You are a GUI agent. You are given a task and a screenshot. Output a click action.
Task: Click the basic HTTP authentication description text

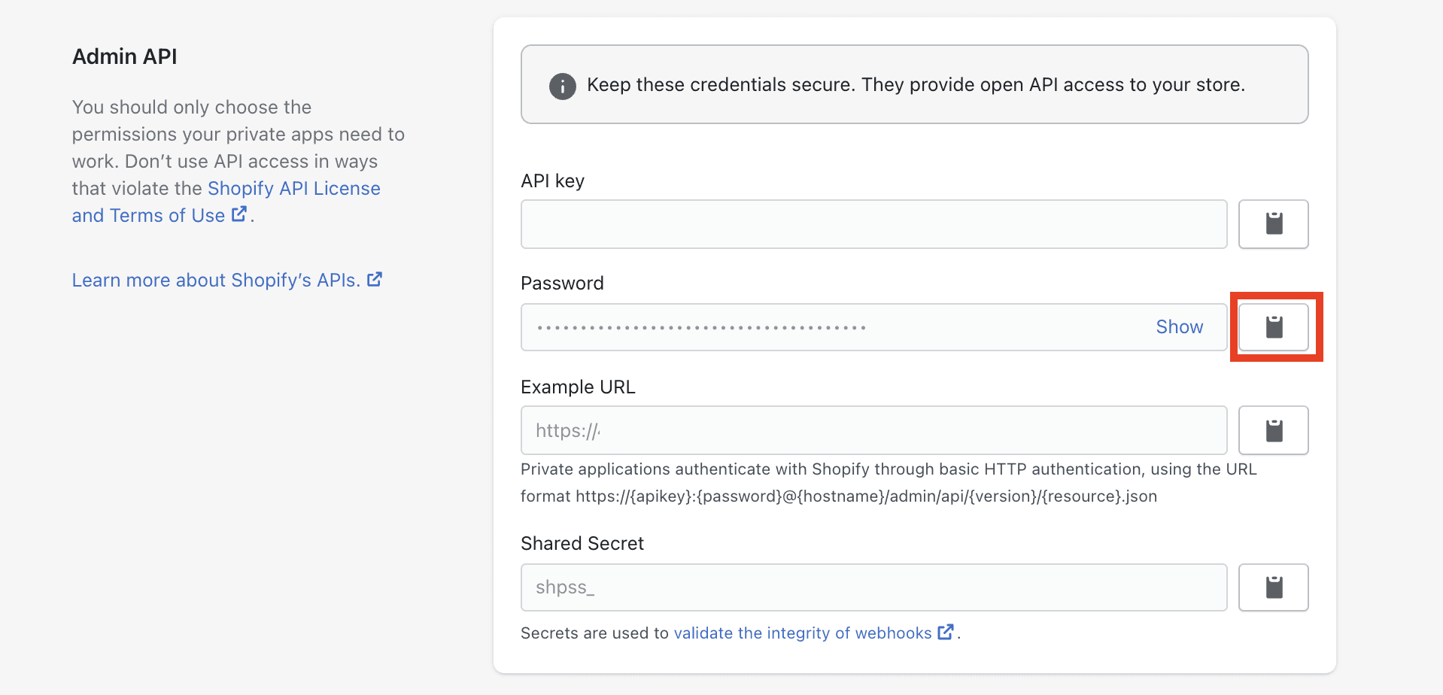coord(888,482)
